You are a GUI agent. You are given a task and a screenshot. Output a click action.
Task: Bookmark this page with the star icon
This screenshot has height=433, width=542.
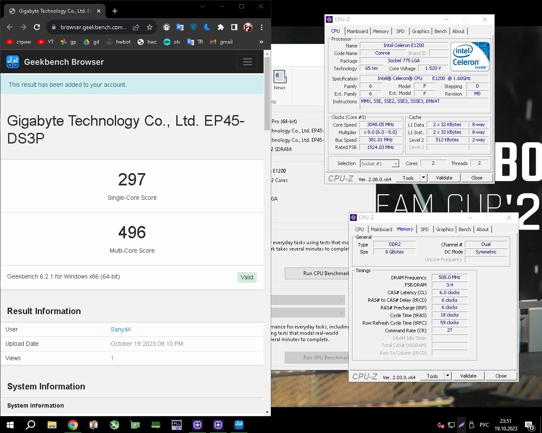pyautogui.click(x=150, y=27)
